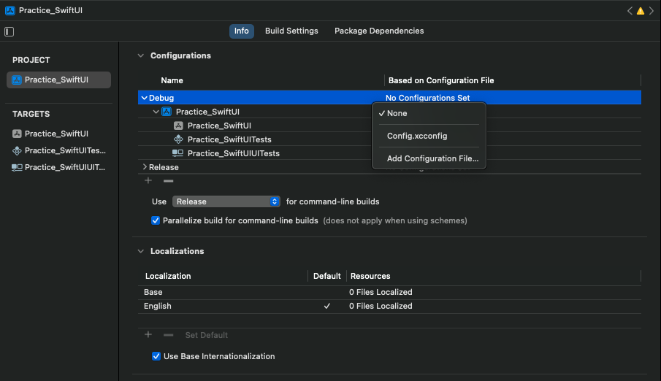
Task: Select Add Configuration File… menu entry
Action: (x=429, y=158)
